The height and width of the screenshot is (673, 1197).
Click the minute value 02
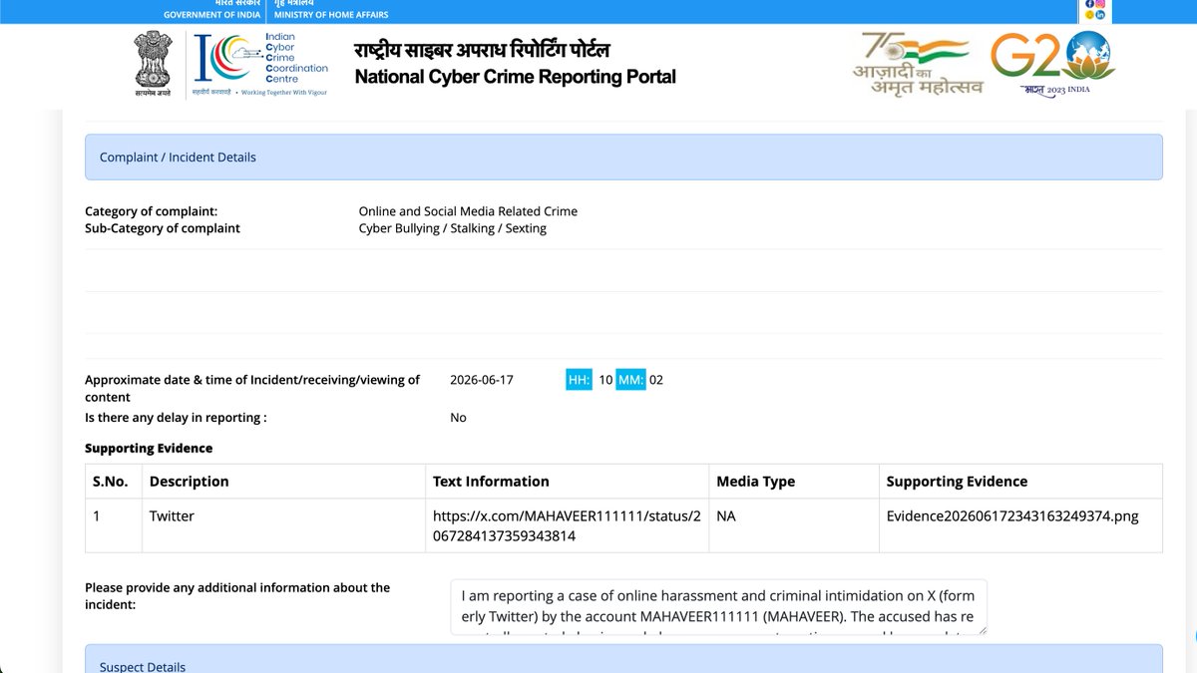click(656, 380)
